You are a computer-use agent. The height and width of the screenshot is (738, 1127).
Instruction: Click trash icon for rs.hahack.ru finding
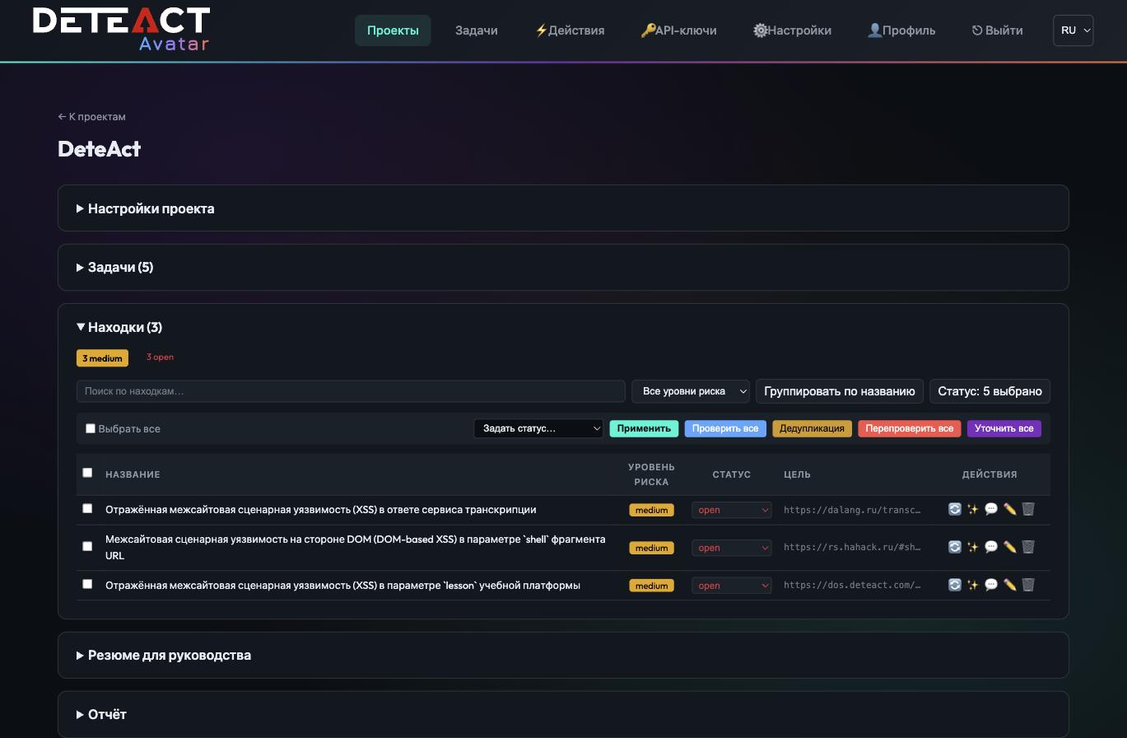1028,547
